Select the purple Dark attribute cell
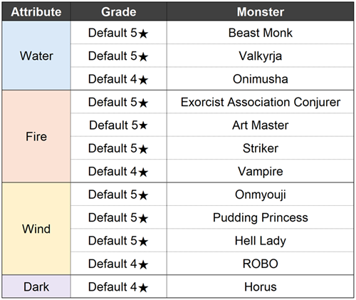 (36, 286)
